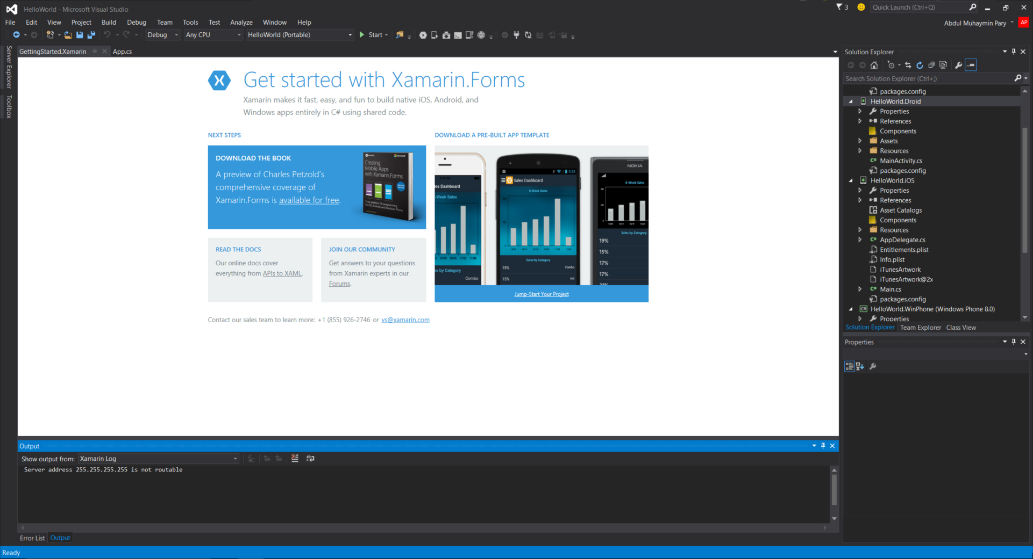Open the Debug configuration dropdown

click(x=162, y=35)
